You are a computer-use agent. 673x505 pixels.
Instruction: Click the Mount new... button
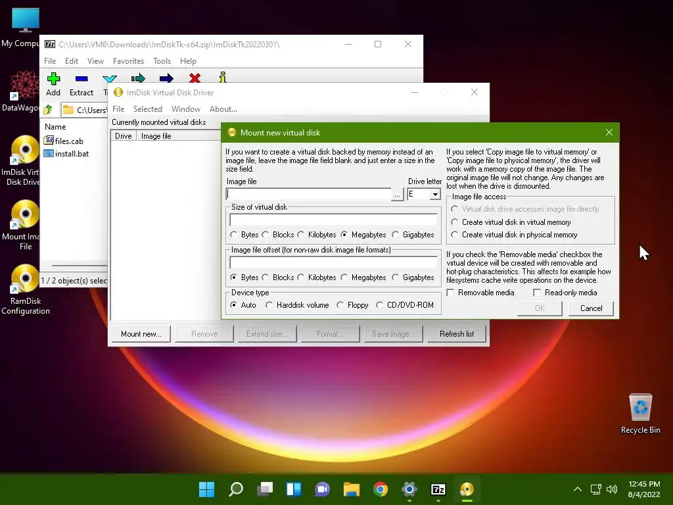(141, 333)
